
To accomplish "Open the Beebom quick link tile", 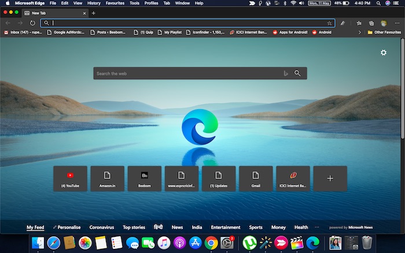I will (x=145, y=178).
